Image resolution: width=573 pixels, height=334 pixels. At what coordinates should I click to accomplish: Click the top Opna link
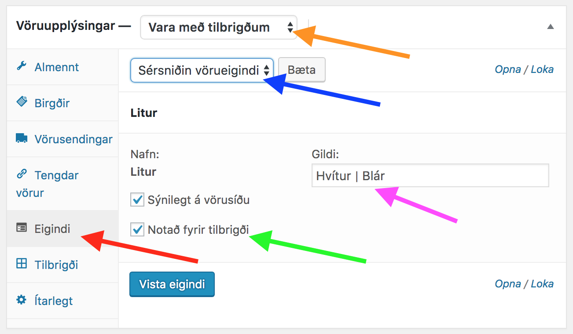(x=507, y=69)
